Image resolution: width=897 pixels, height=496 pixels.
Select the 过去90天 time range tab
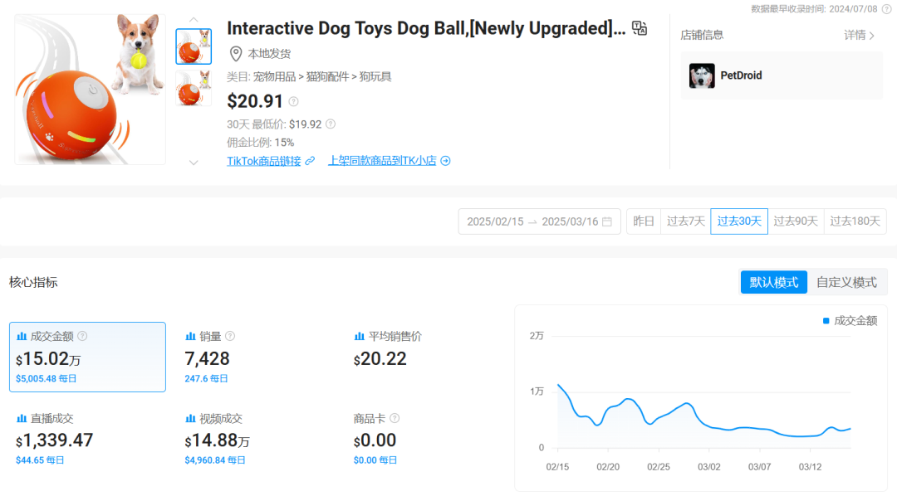tap(796, 221)
